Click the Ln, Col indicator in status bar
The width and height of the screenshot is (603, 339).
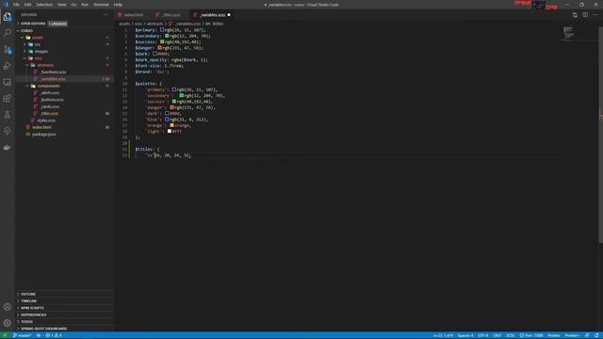443,335
